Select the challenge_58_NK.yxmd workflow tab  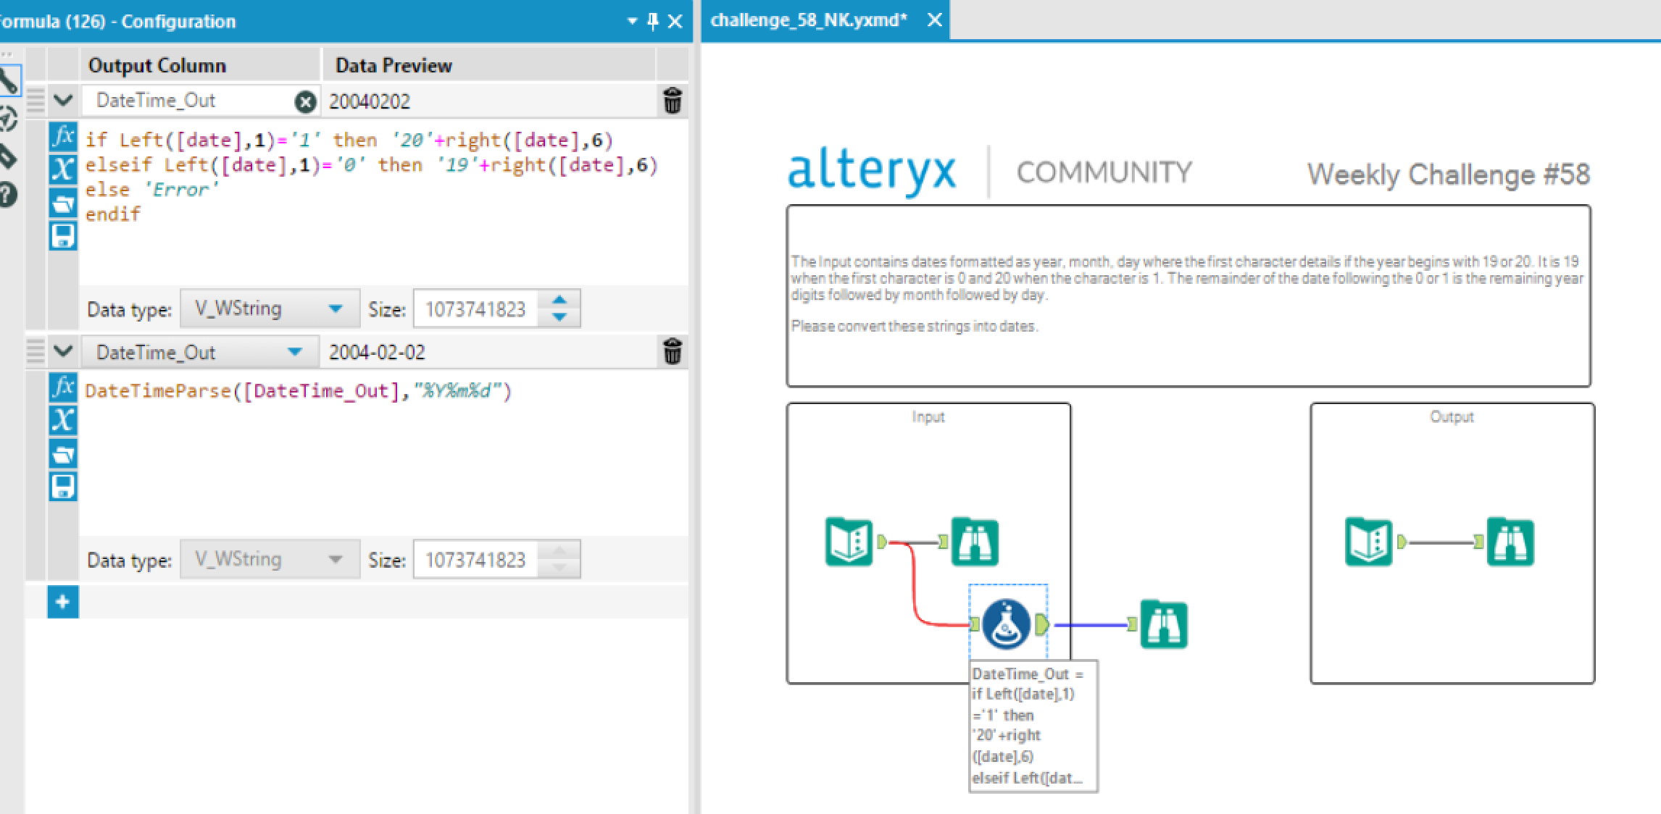tap(808, 20)
